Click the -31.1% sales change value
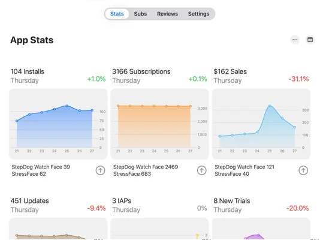The width and height of the screenshot is (320, 240). tap(298, 79)
